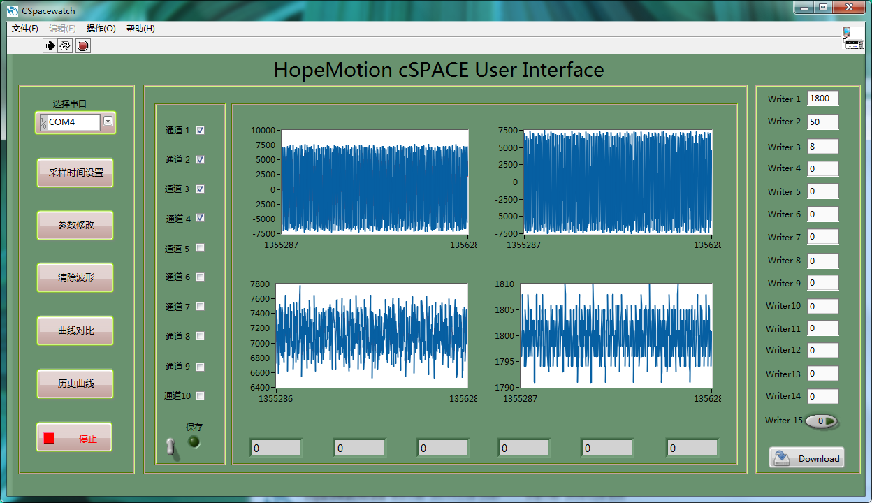Click the 采样时间设置 button
872x503 pixels.
click(x=75, y=173)
